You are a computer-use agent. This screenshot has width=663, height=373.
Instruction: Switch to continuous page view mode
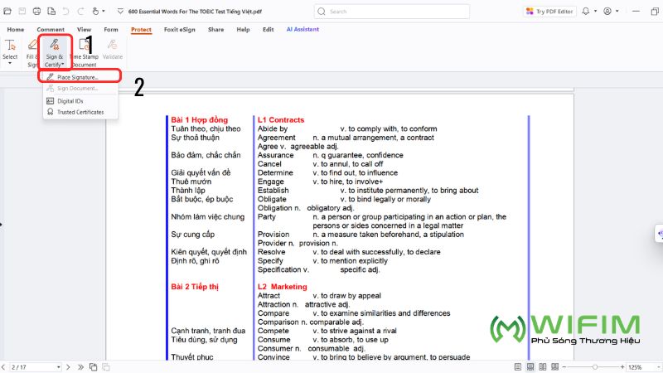[530, 366]
